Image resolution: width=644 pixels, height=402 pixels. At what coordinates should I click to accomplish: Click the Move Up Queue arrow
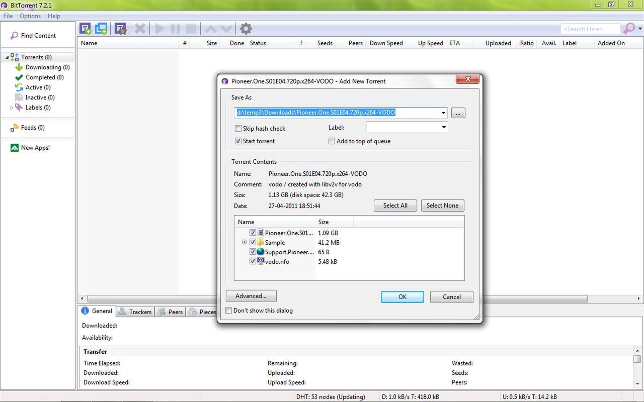211,29
